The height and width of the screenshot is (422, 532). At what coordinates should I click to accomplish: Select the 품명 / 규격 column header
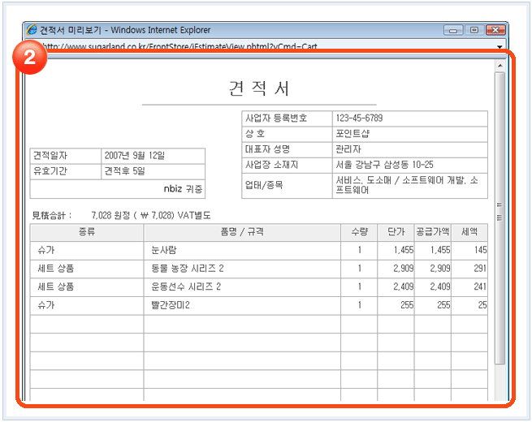pos(241,232)
